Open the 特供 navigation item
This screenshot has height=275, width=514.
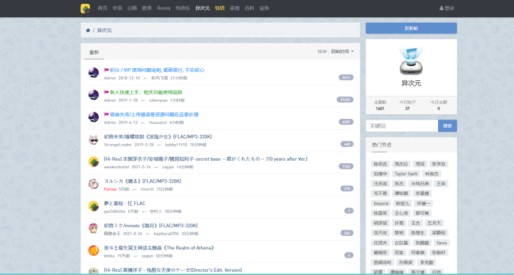[220, 8]
